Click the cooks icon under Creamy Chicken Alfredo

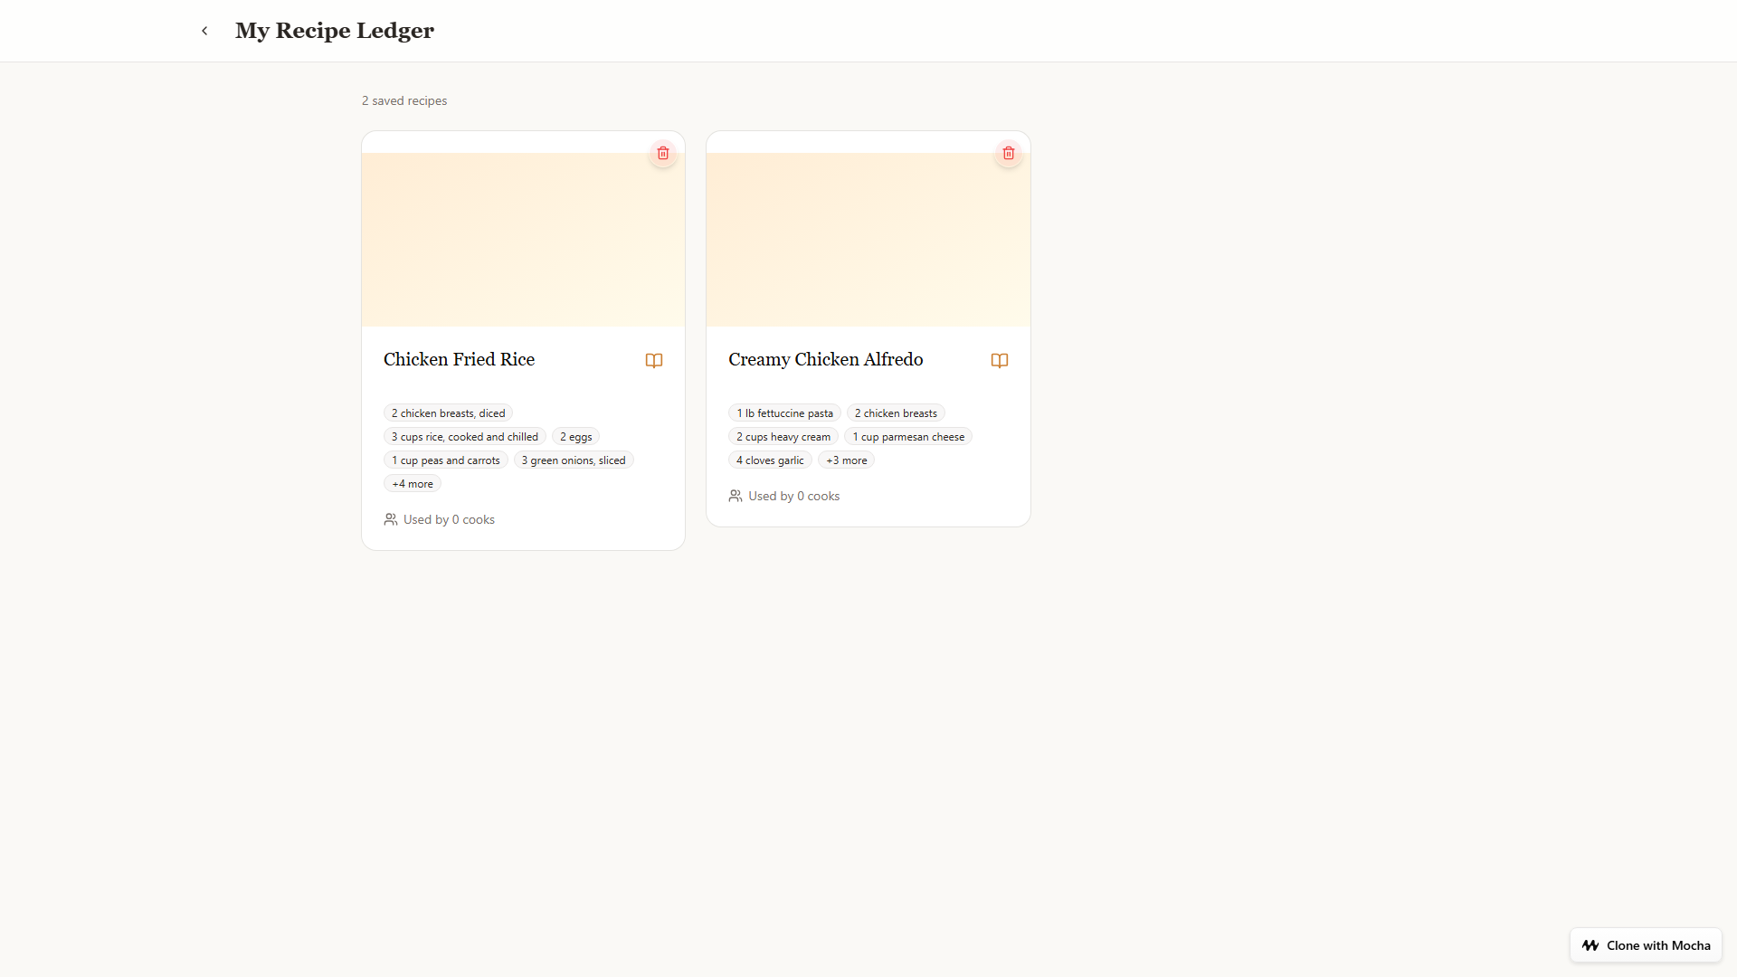tap(736, 496)
